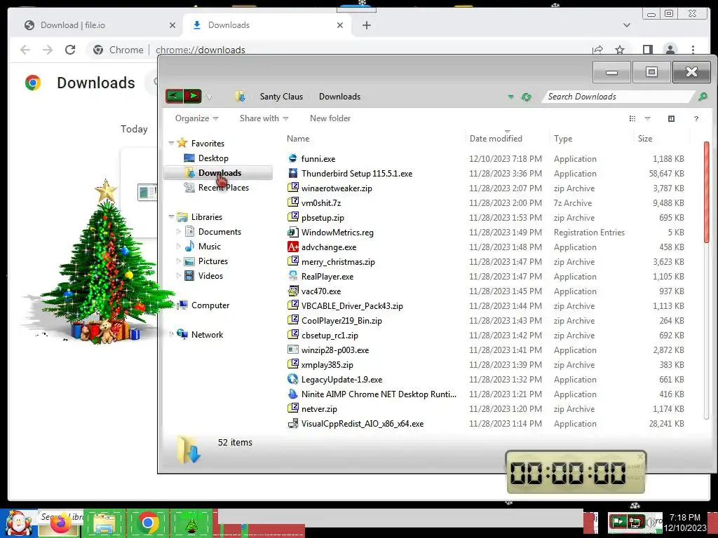718x538 pixels.
Task: Switch to Chrome from the taskbar
Action: tap(147, 523)
